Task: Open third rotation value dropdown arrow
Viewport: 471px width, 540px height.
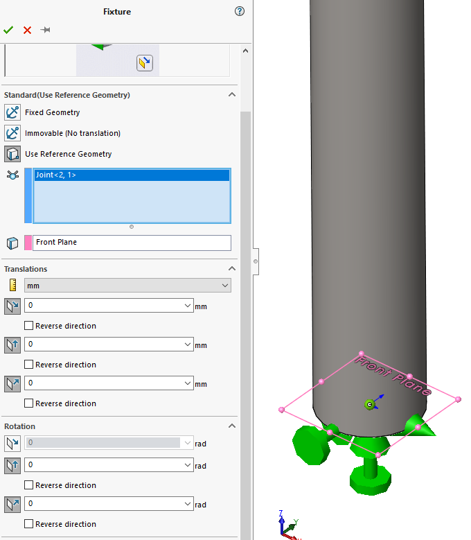Action: coord(188,504)
